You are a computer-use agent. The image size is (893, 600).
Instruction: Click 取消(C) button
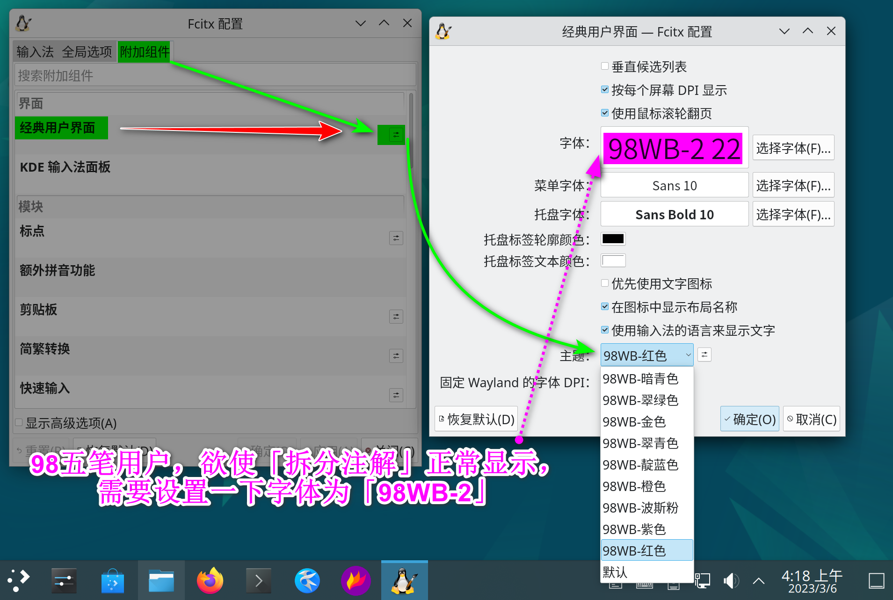pyautogui.click(x=812, y=419)
